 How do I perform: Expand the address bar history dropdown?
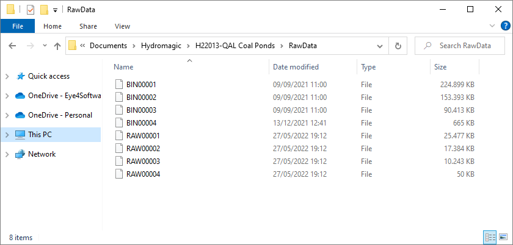pyautogui.click(x=380, y=46)
